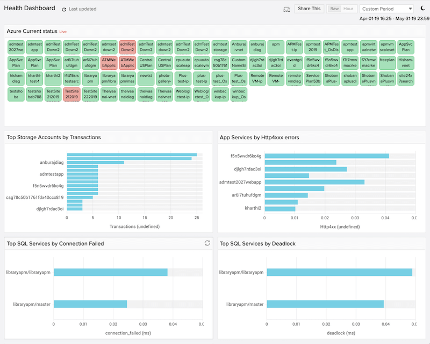Open the csg78c 50b1761 status tile
This screenshot has height=344, width=430.
click(x=220, y=62)
